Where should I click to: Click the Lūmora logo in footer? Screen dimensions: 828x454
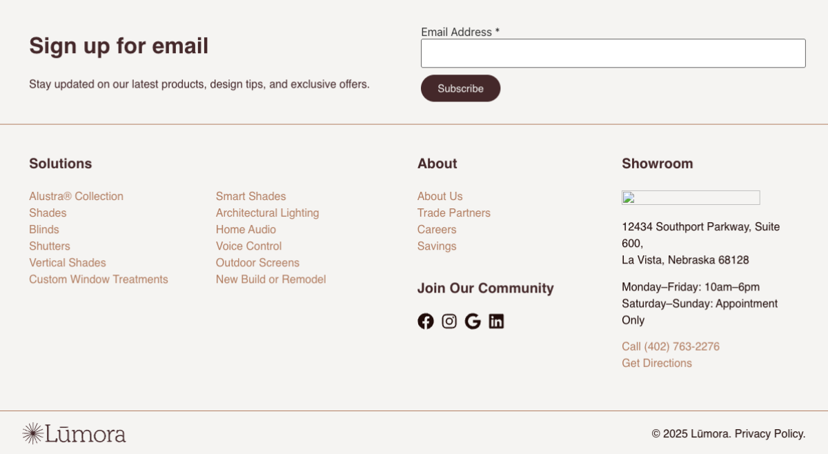click(74, 433)
